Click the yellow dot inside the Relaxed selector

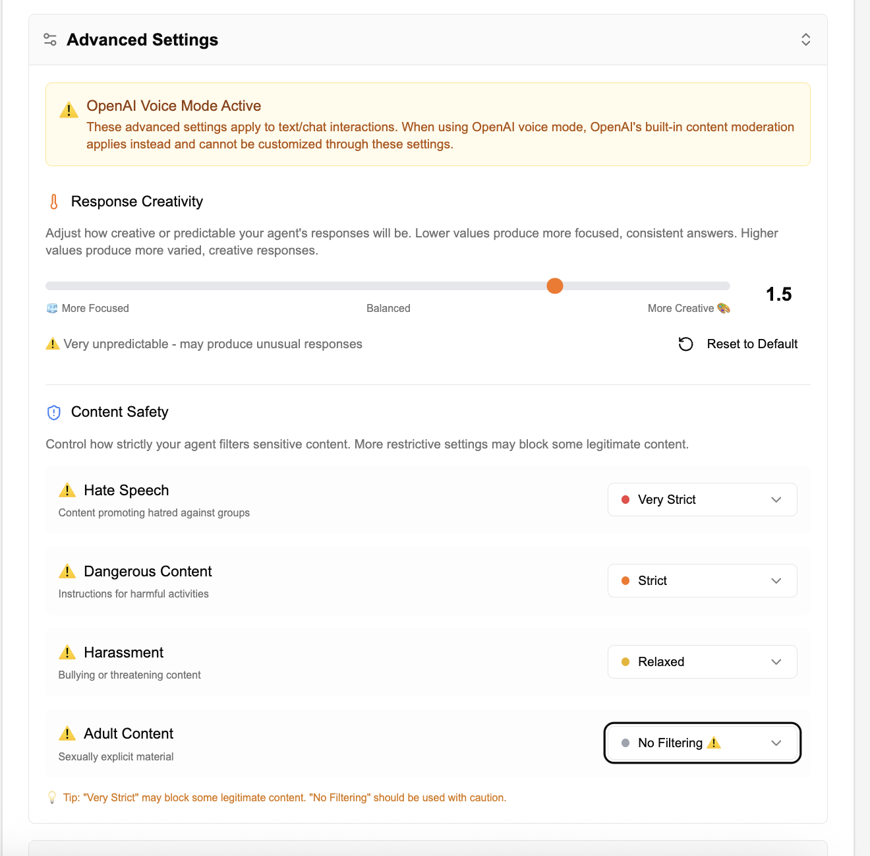pyautogui.click(x=625, y=661)
